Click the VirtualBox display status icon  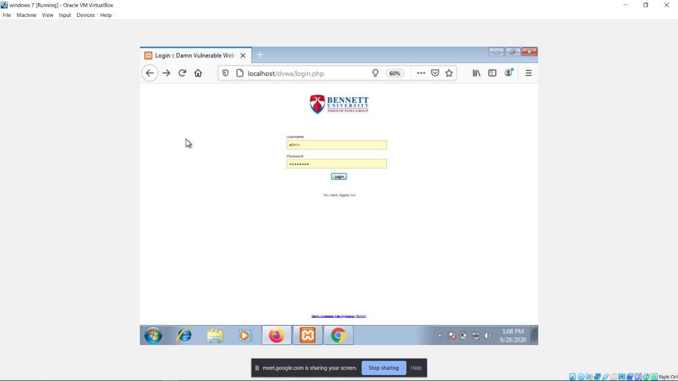pos(622,377)
